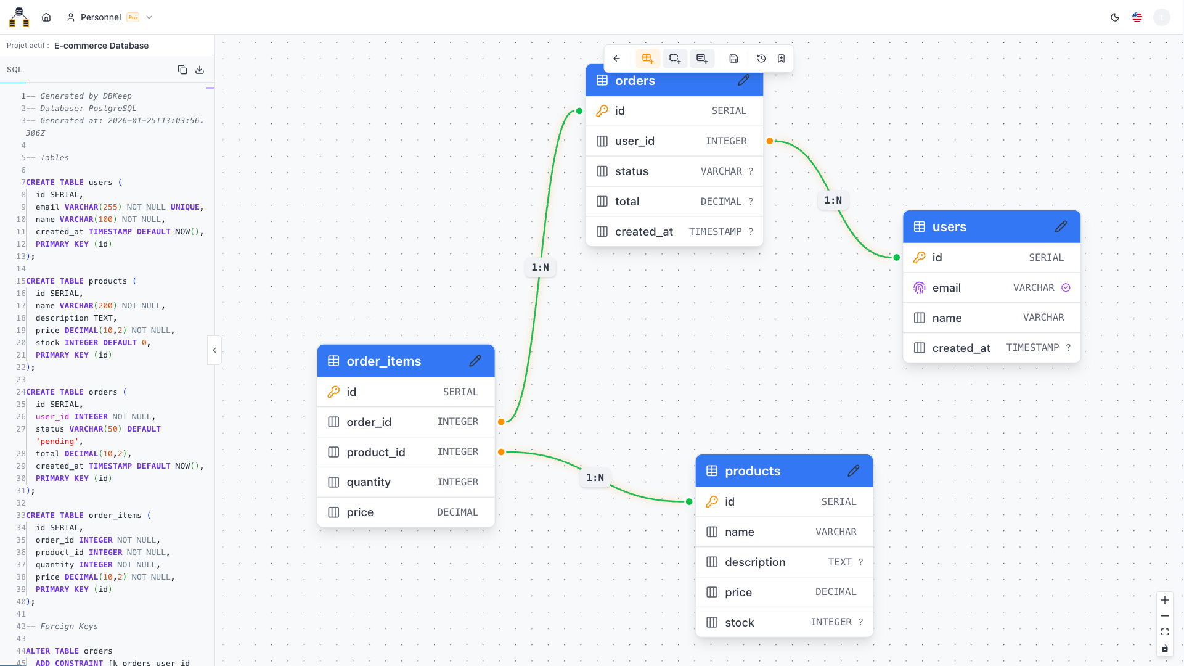Open version history clock icon
The height and width of the screenshot is (666, 1184).
[x=761, y=59]
